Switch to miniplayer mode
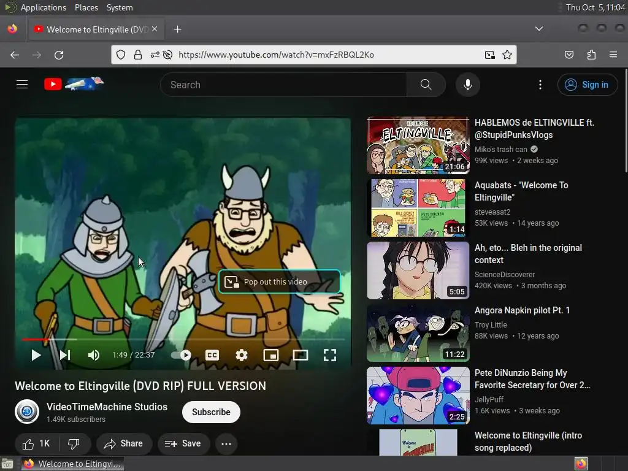 (x=271, y=355)
